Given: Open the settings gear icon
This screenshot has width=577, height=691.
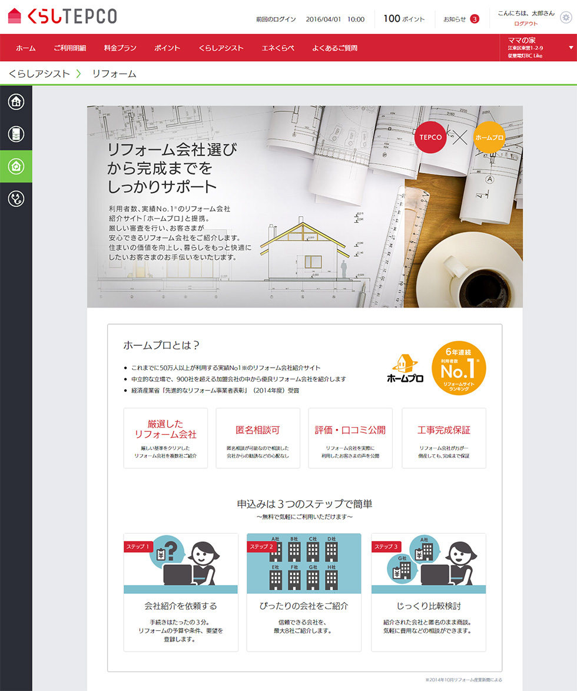Looking at the screenshot, I should tap(566, 18).
